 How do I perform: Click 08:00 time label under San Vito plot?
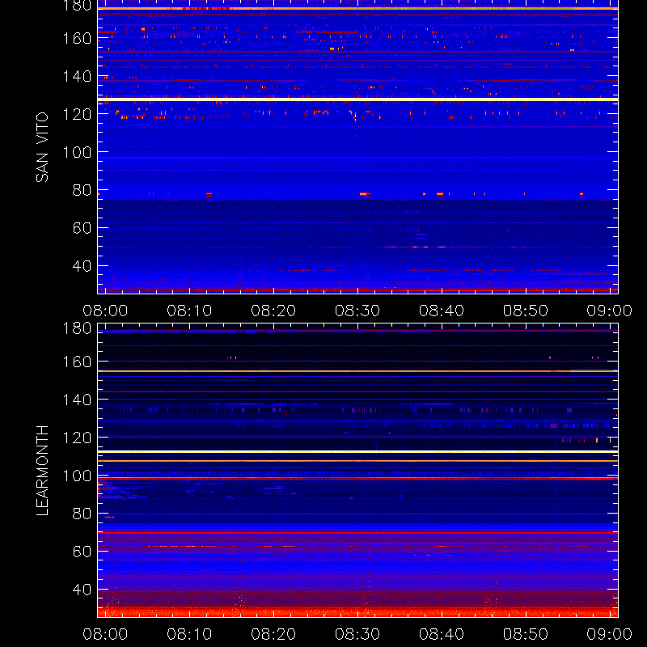pyautogui.click(x=105, y=311)
